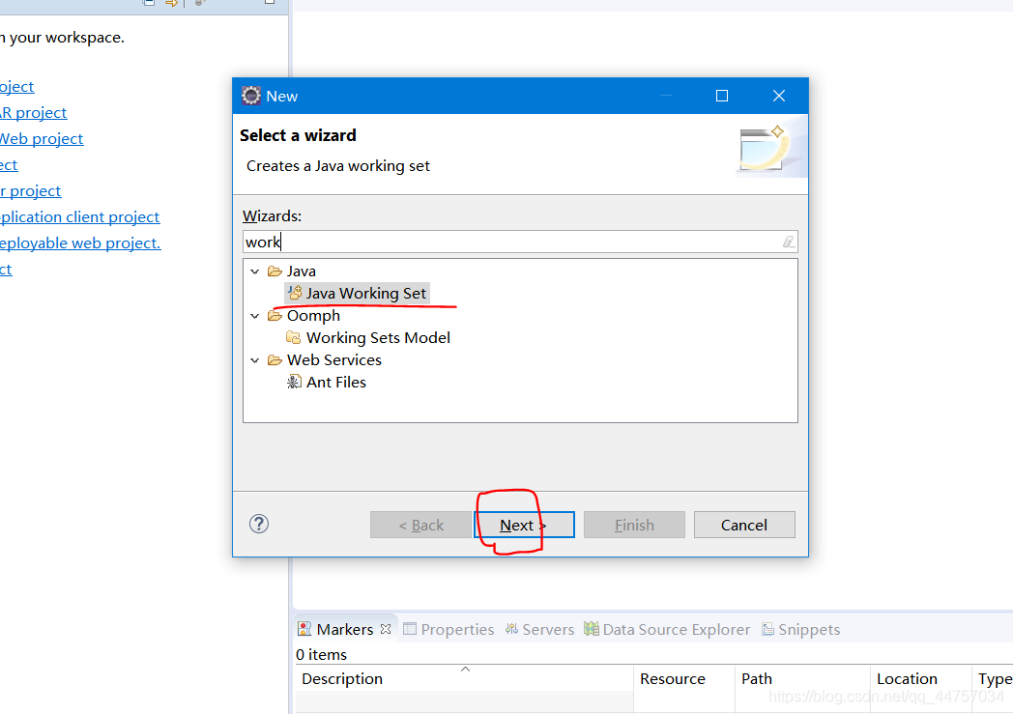Click the Properties tab icon
This screenshot has height=714, width=1013.
(x=410, y=629)
